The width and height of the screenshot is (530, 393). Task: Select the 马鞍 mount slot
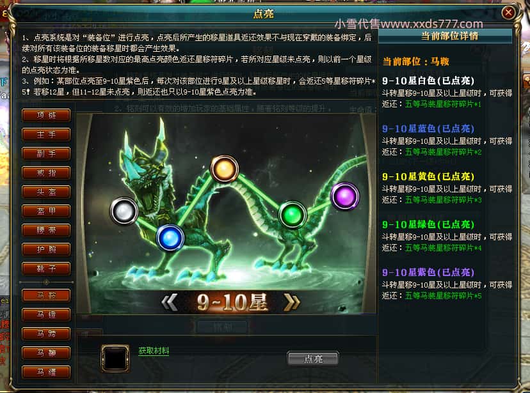click(46, 295)
